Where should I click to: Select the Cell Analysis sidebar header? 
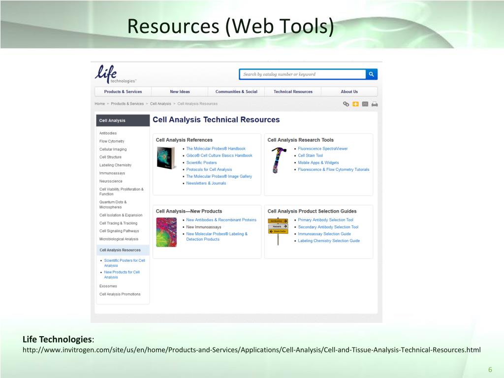click(x=123, y=121)
